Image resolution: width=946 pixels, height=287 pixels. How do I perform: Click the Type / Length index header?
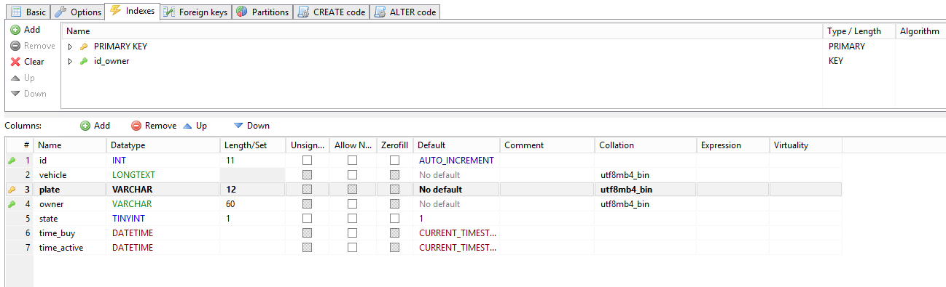tap(859, 31)
